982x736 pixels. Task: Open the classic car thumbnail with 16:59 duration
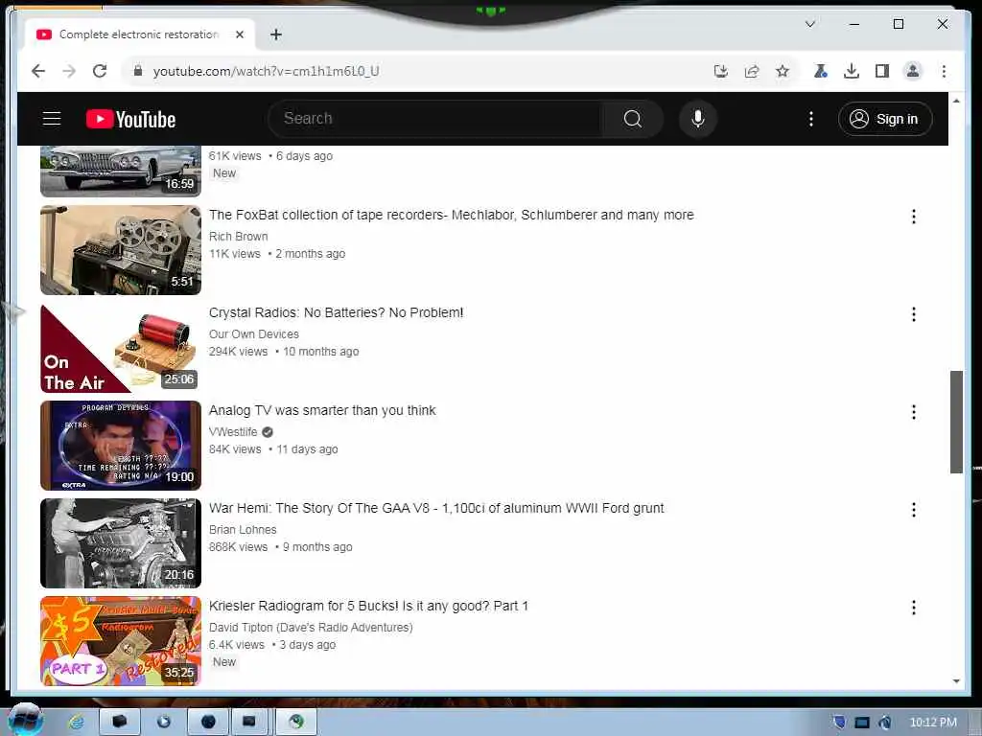pyautogui.click(x=121, y=171)
